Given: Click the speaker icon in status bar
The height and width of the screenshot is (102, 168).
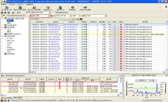Looking at the screenshot, I should pyautogui.click(x=8, y=100).
